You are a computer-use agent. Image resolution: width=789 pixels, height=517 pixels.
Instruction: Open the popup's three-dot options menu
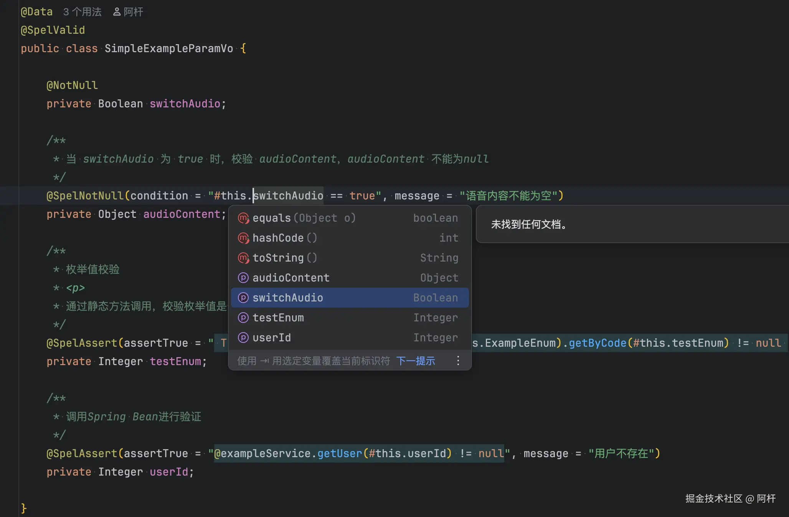[458, 361]
